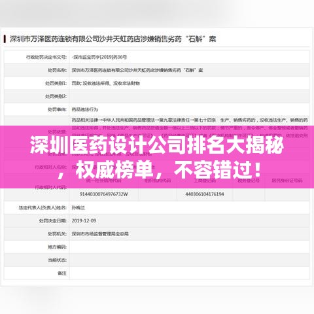Screen dimensions: 314x314
Task: Select the 当前状态 label
Action: (x=57, y=260)
